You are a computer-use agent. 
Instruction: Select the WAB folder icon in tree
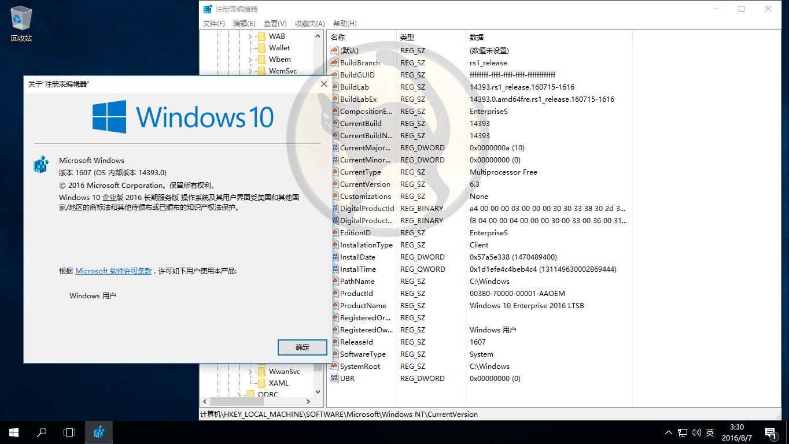click(261, 36)
